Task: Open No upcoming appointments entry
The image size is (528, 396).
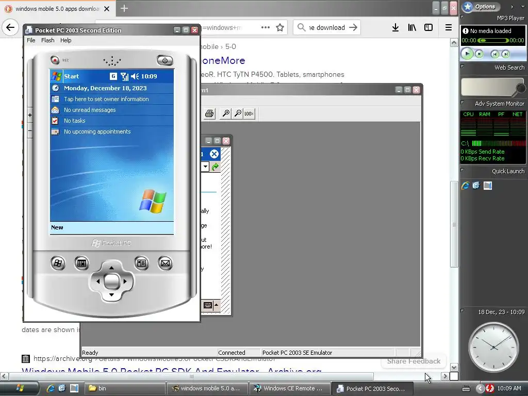Action: coord(112,131)
